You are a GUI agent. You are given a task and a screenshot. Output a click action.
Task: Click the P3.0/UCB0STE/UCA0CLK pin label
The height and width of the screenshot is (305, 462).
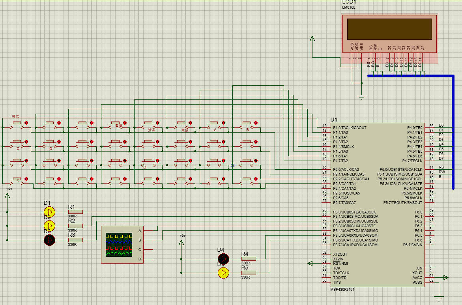pos(354,212)
